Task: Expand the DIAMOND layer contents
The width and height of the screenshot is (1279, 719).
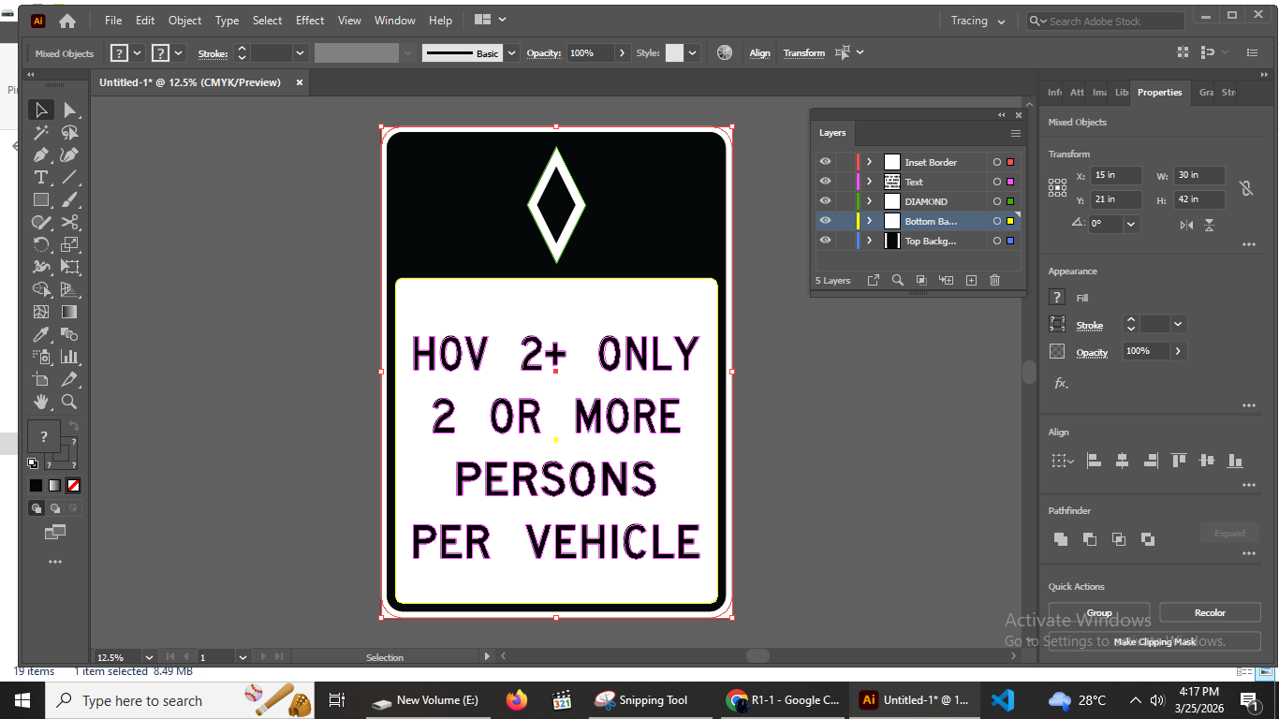Action: tap(869, 201)
